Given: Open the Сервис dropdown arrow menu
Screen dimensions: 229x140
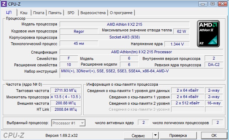Looking at the screenshot, I should coord(156,135).
